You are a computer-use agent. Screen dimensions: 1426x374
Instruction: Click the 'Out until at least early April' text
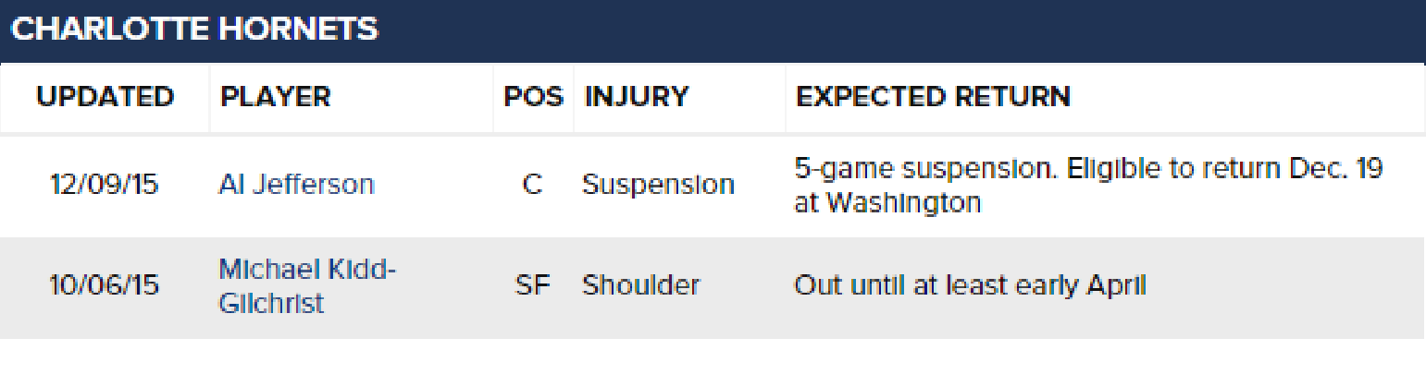pyautogui.click(x=970, y=285)
